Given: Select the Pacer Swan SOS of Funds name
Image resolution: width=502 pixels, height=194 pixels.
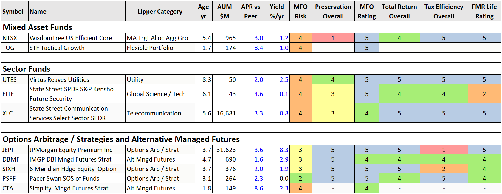Looking at the screenshot, I should click(x=64, y=179).
